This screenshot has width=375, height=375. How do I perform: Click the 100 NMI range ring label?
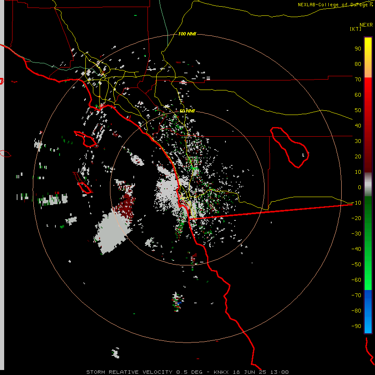[187, 34]
